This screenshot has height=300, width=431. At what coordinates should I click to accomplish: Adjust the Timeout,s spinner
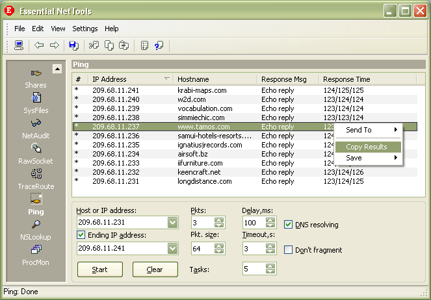pos(270,249)
